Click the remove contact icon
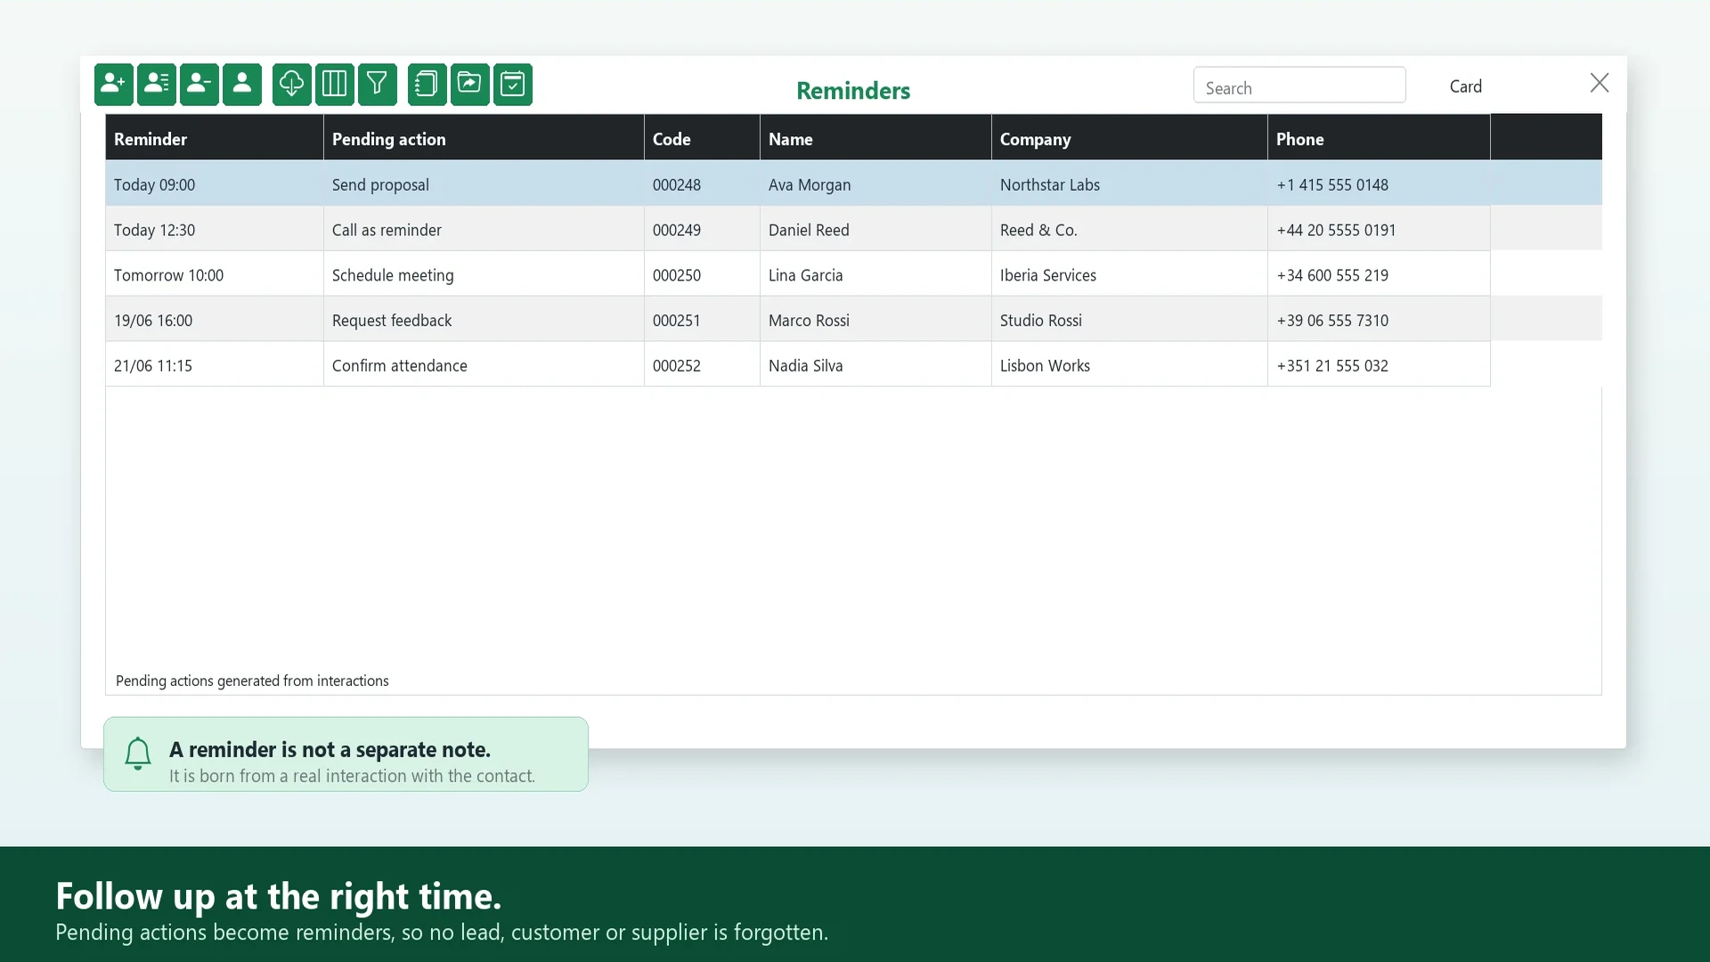The height and width of the screenshot is (962, 1710). 199,85
